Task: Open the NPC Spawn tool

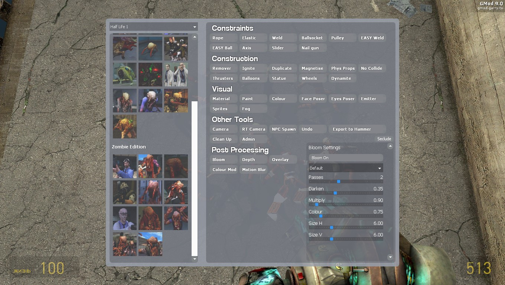Action: coord(283,129)
